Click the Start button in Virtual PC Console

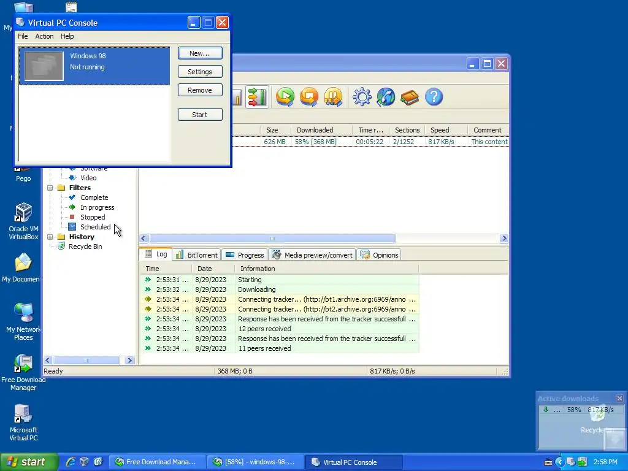pos(200,115)
